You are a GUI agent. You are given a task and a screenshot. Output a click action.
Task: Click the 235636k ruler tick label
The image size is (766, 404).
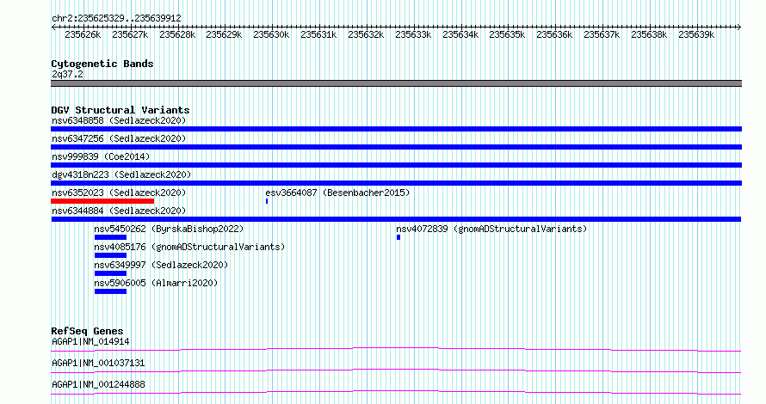point(554,34)
